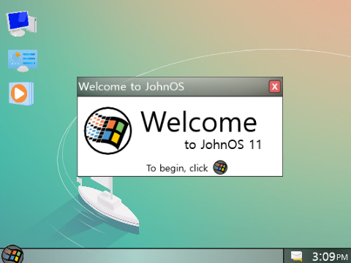
Task: Click the 3:09 PM clock
Action: point(330,256)
